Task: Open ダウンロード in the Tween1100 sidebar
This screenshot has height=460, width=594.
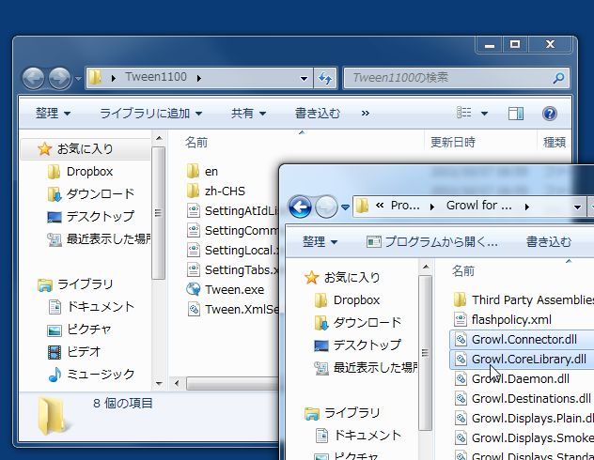Action: click(91, 193)
